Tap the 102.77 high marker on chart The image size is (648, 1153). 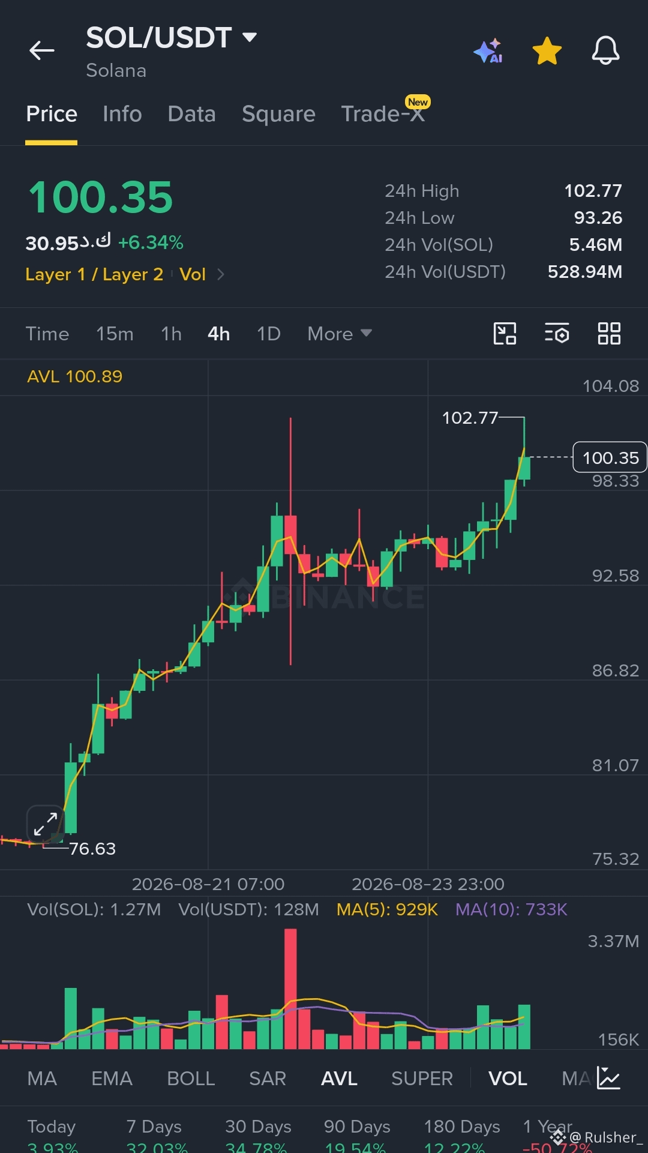pos(470,418)
